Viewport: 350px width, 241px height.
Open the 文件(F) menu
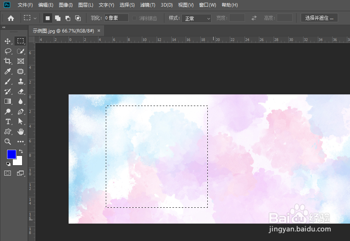tap(25, 5)
